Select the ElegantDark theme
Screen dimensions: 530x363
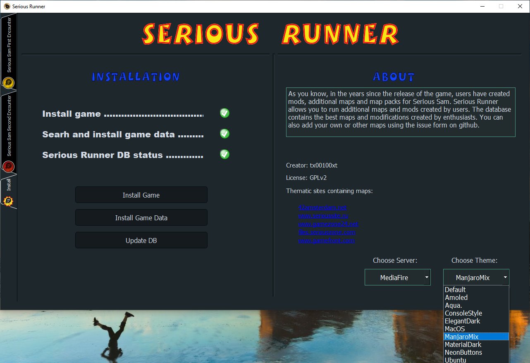[476, 321]
